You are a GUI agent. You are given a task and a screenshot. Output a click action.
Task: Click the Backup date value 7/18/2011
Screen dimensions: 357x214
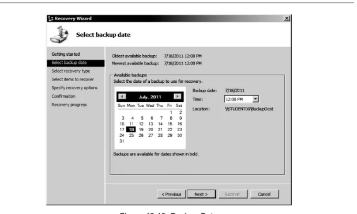235,90
